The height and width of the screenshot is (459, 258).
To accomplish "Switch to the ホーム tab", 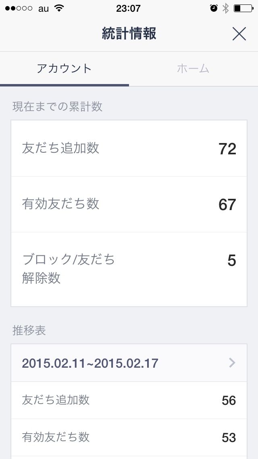I will (x=193, y=69).
